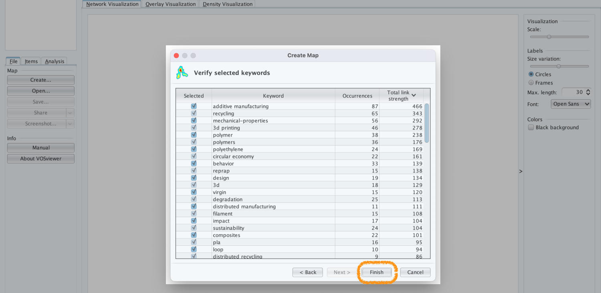Screen dimensions: 601x293
Task: Expand the Screenshot dropdown arrow
Action: (70, 124)
